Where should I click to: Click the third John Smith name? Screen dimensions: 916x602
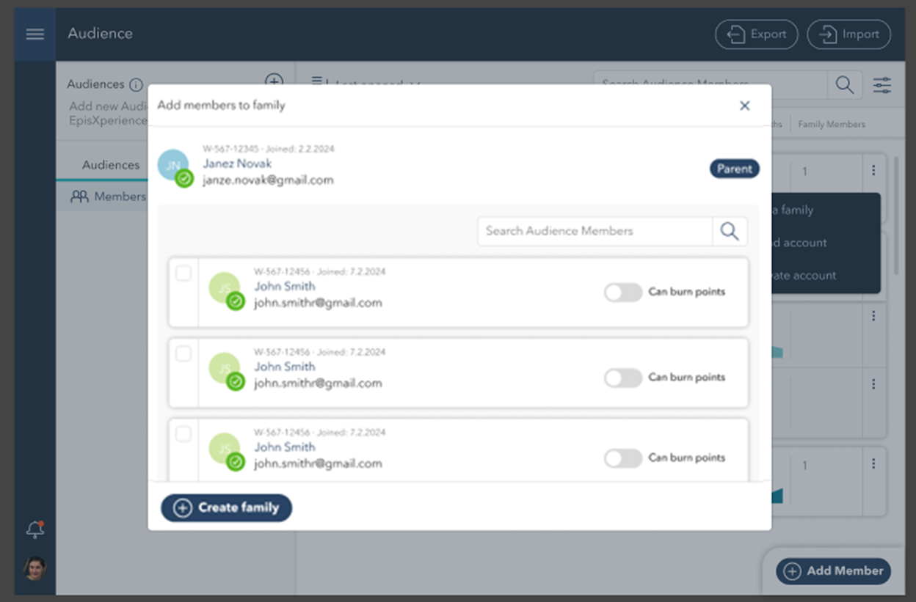pyautogui.click(x=285, y=447)
